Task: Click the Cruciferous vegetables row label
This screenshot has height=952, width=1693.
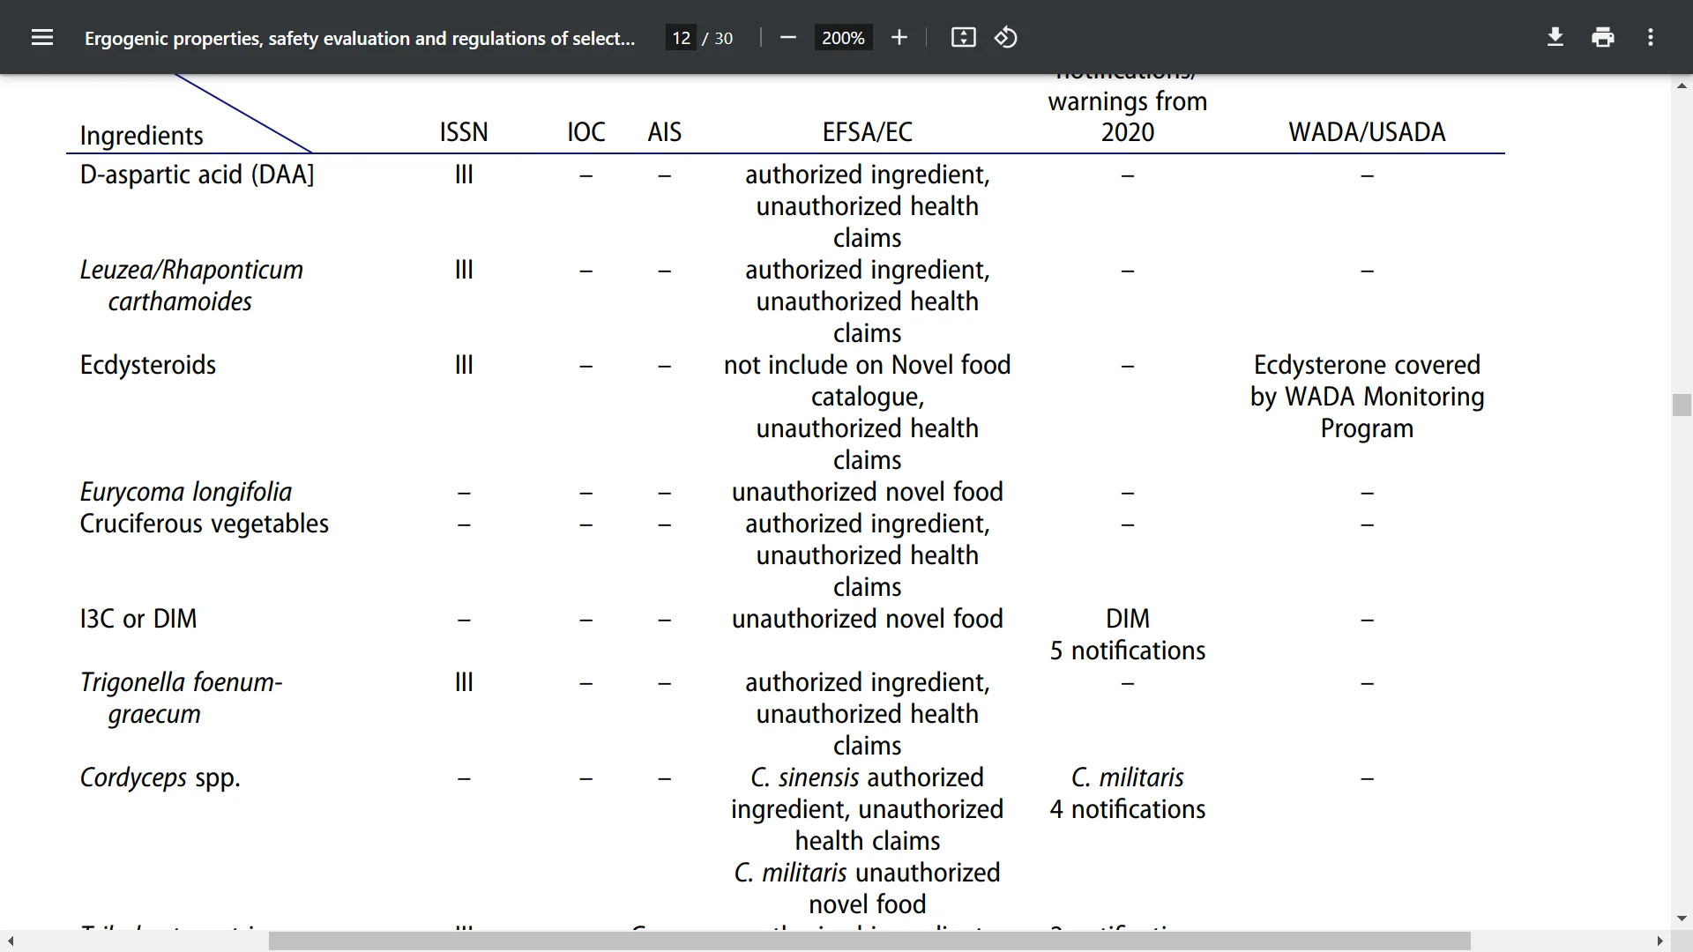Action: coord(204,524)
